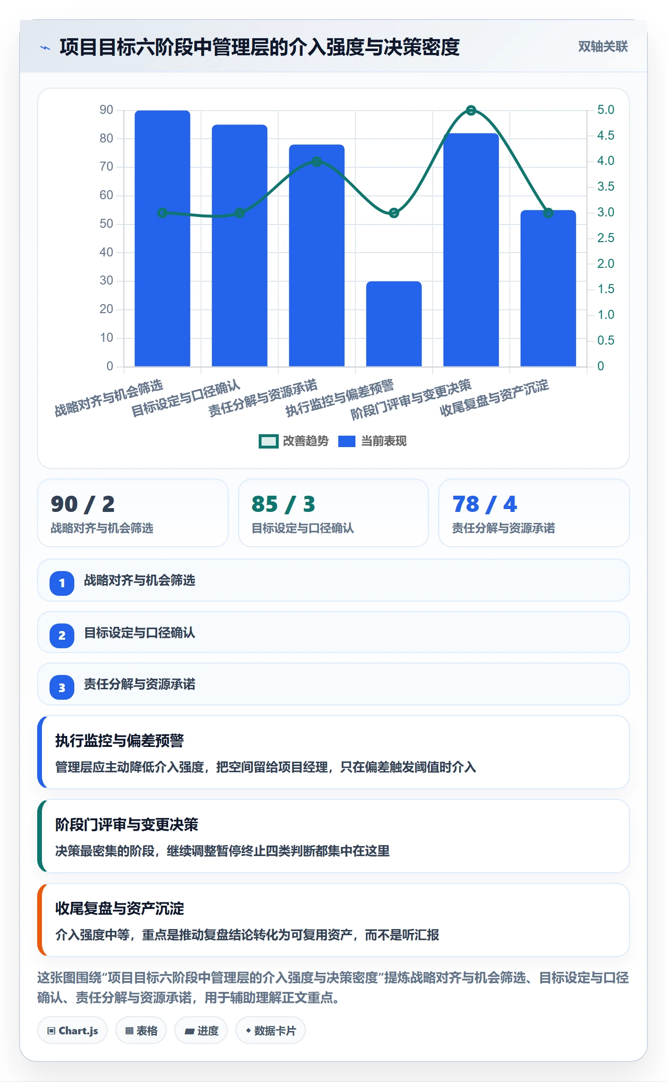
Task: Click the 阶段门评审与变更决策 trend line peak point
Action: pyautogui.click(x=471, y=111)
